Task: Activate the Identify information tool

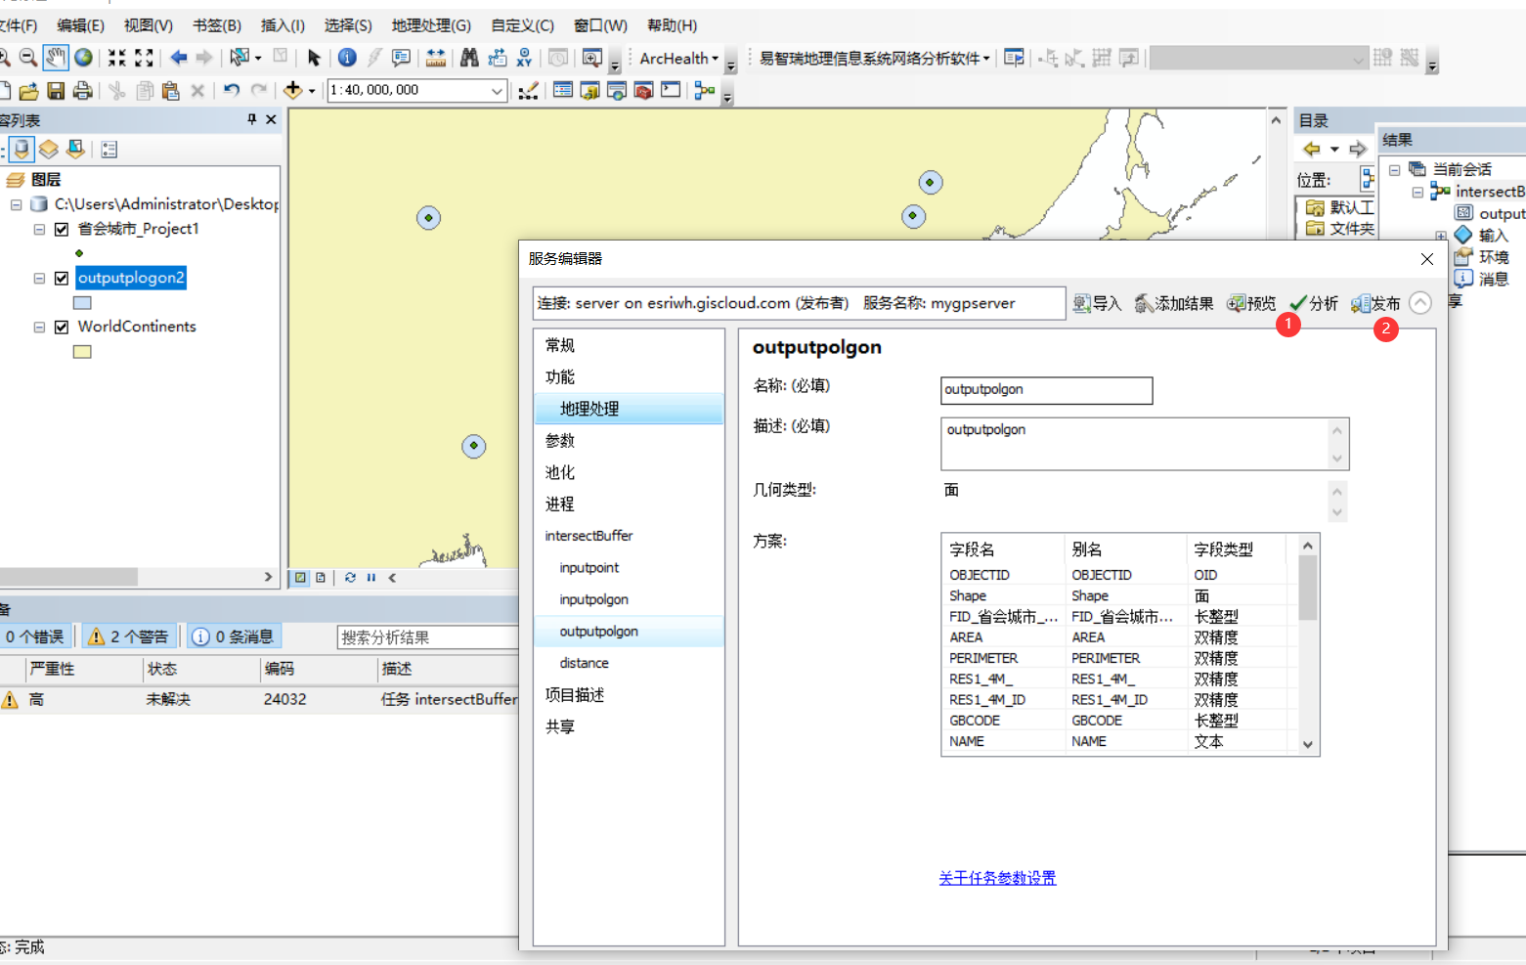Action: (x=347, y=58)
